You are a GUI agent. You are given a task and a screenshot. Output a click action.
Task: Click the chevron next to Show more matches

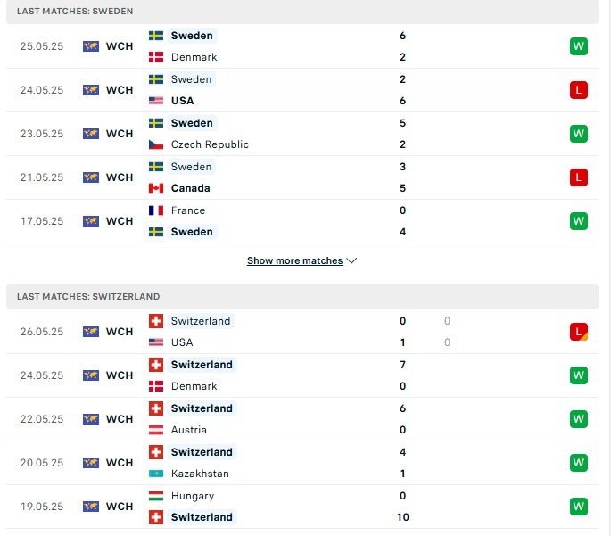click(x=351, y=261)
